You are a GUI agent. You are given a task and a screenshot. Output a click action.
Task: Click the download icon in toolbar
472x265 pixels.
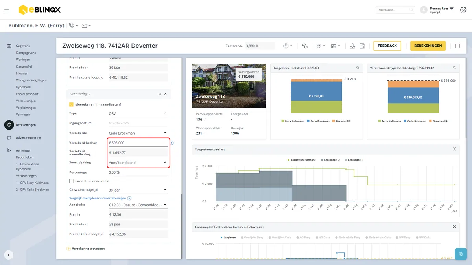click(352, 46)
